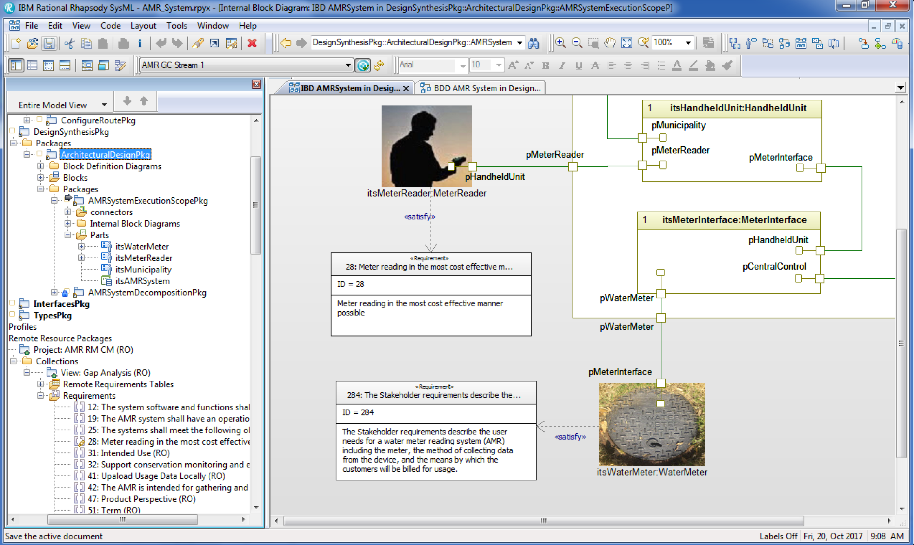
Task: Undo the last action
Action: point(161,43)
